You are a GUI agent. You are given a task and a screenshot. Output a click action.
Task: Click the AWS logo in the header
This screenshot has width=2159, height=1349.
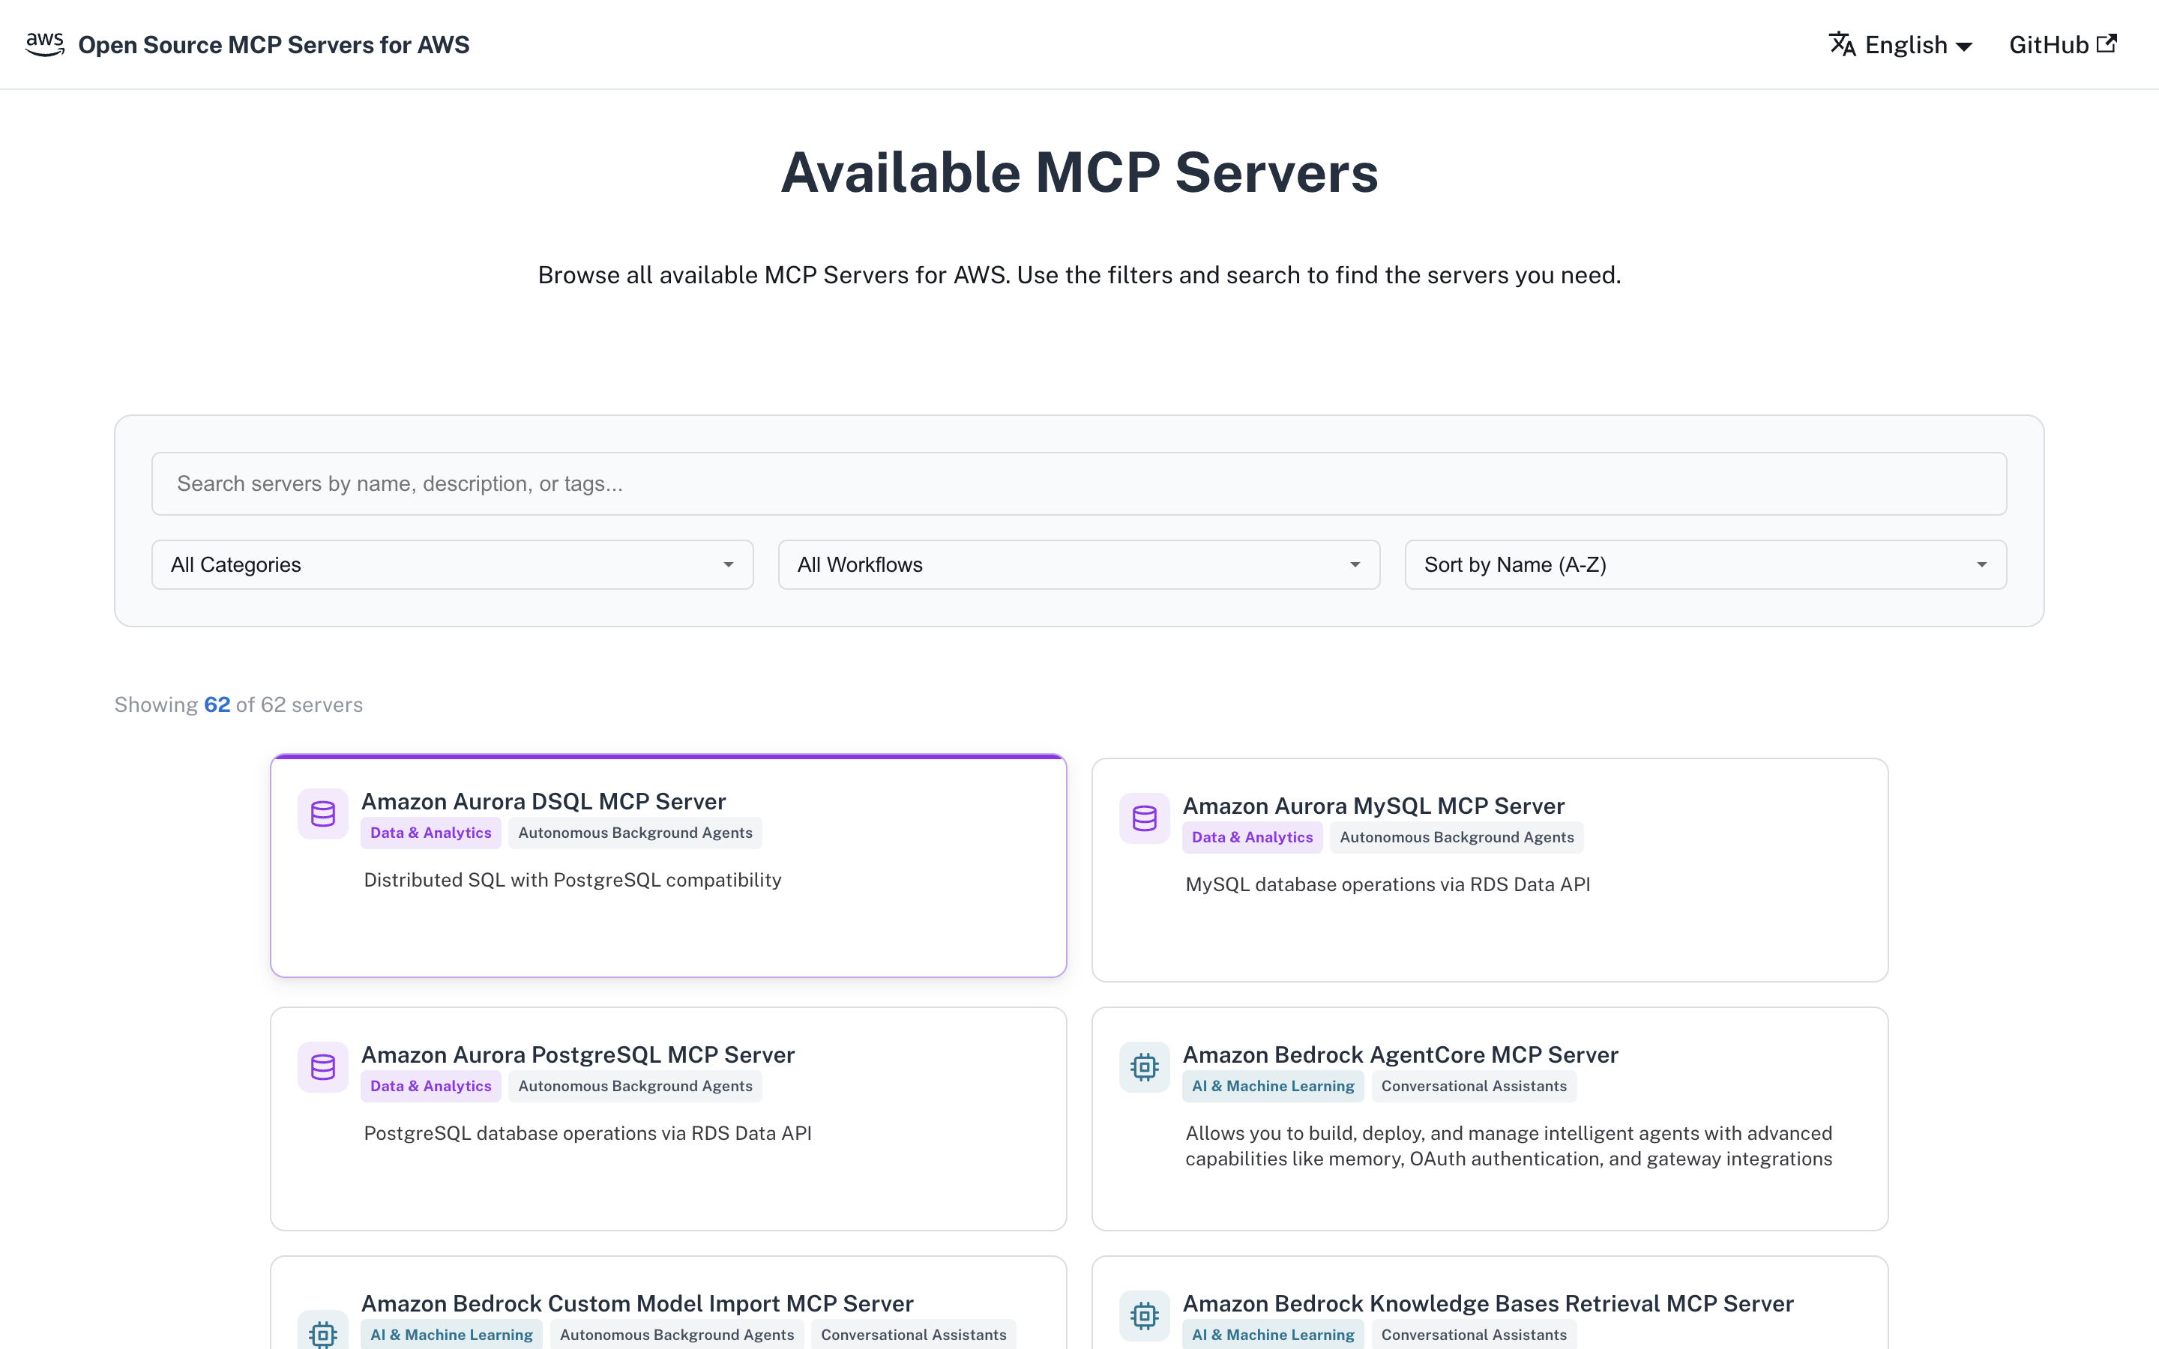pyautogui.click(x=45, y=45)
